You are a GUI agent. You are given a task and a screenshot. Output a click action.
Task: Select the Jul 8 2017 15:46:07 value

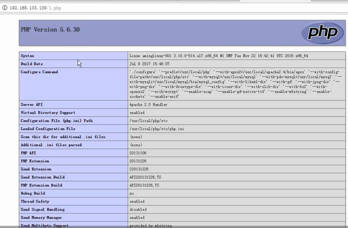[150, 64]
